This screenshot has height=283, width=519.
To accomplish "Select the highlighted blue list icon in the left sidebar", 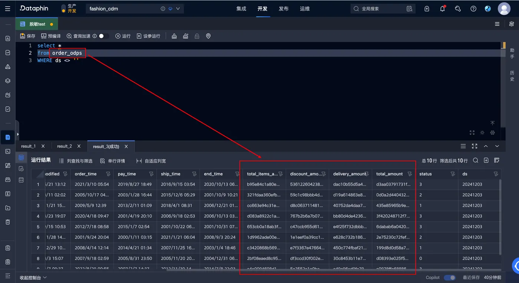I will click(x=8, y=137).
